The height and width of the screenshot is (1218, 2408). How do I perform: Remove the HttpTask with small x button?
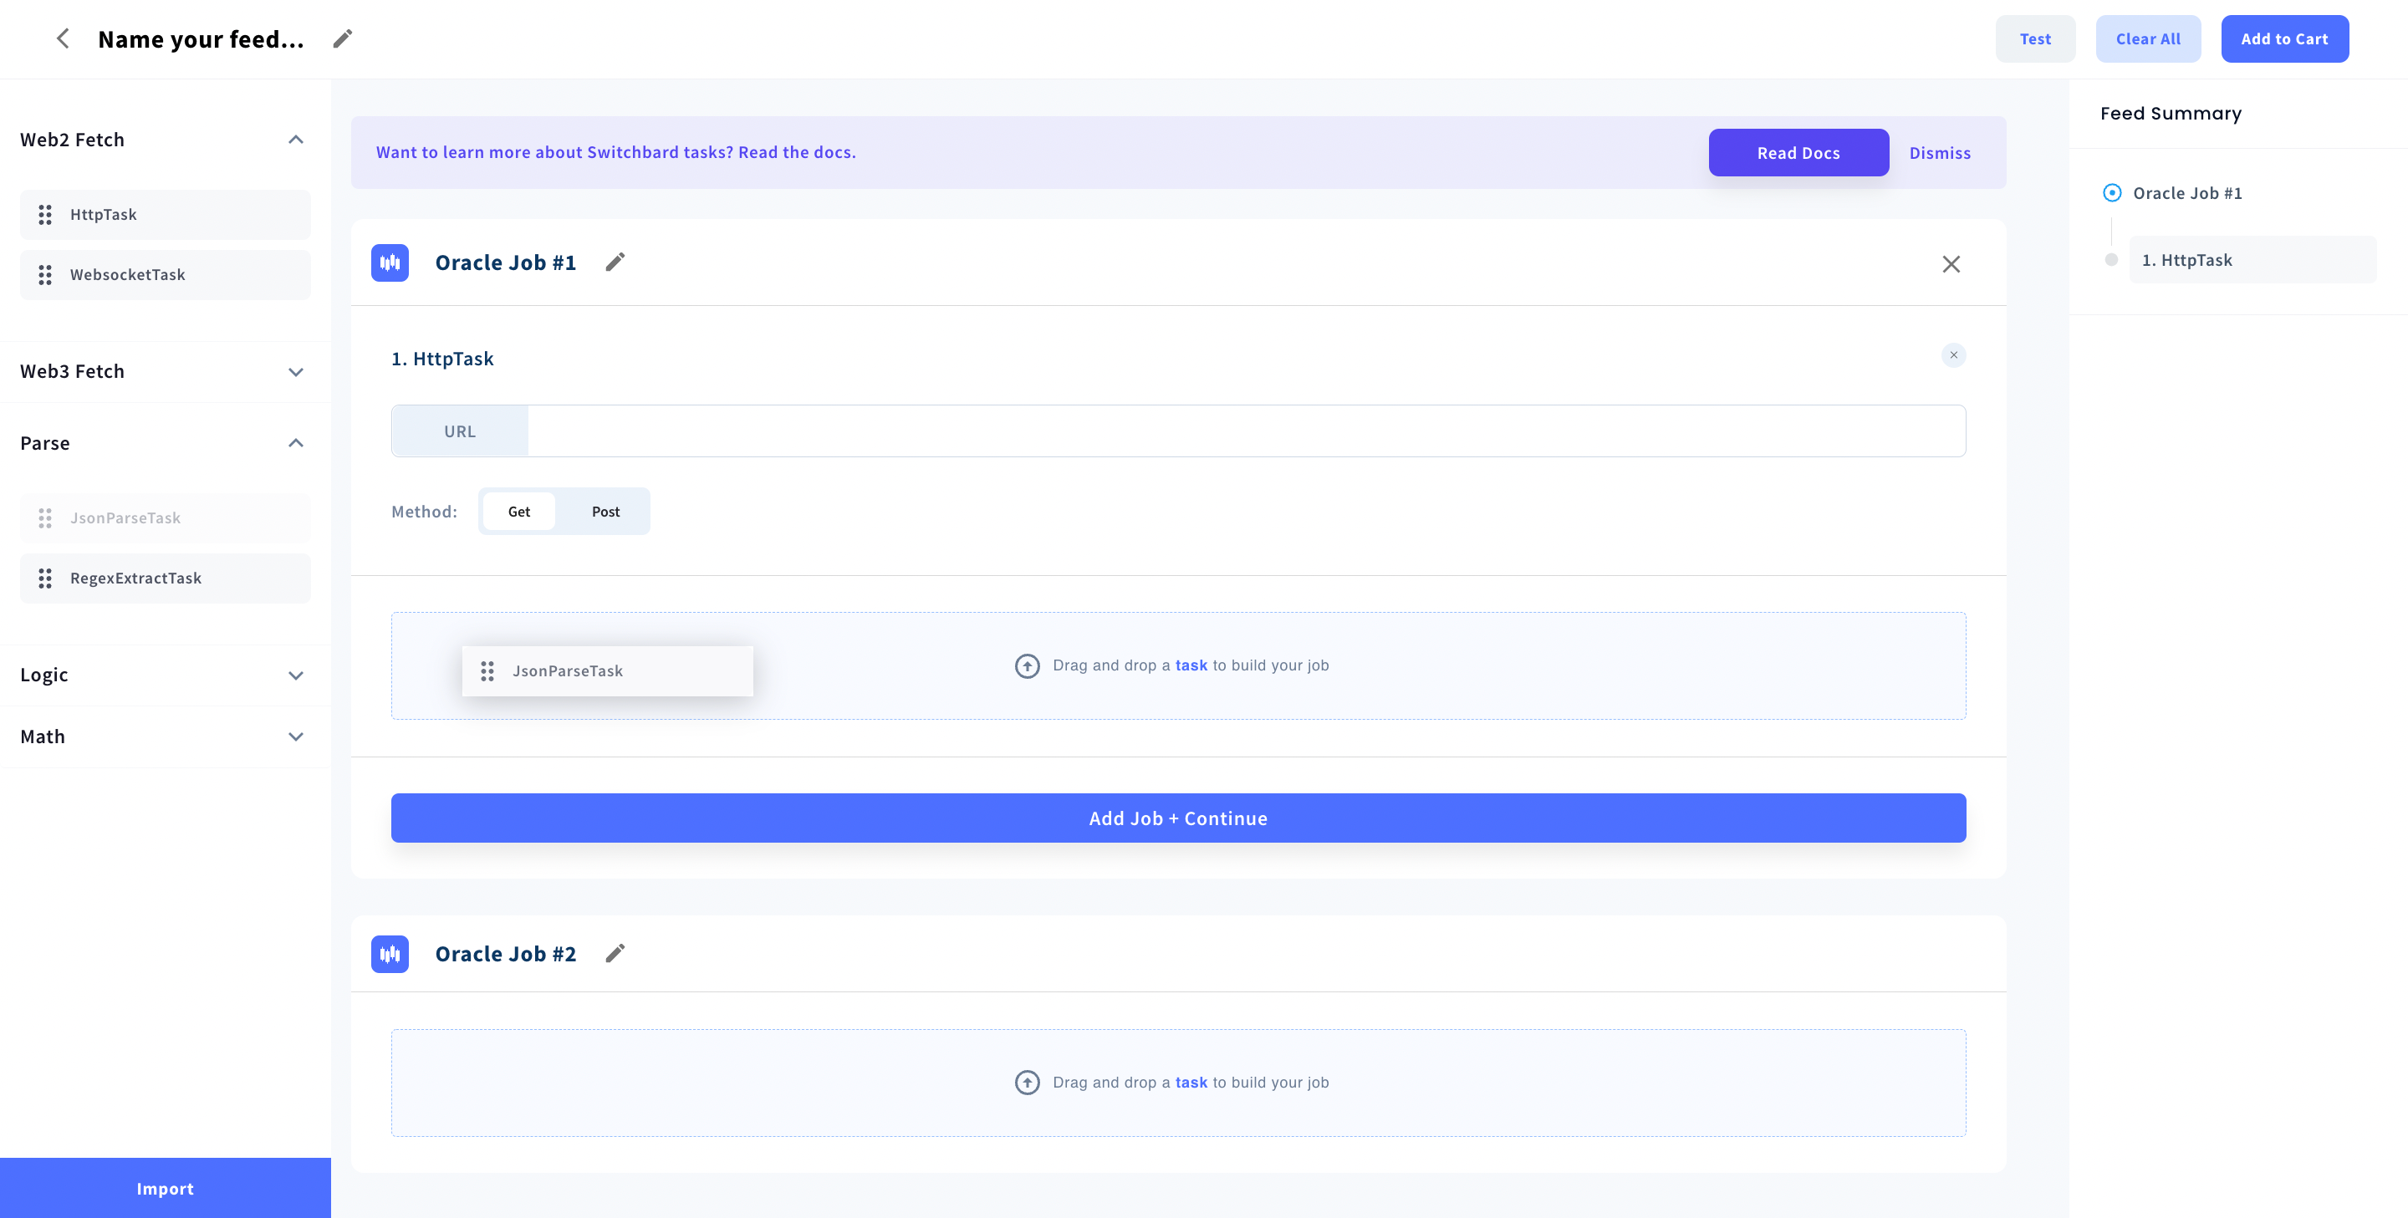[x=1953, y=355]
